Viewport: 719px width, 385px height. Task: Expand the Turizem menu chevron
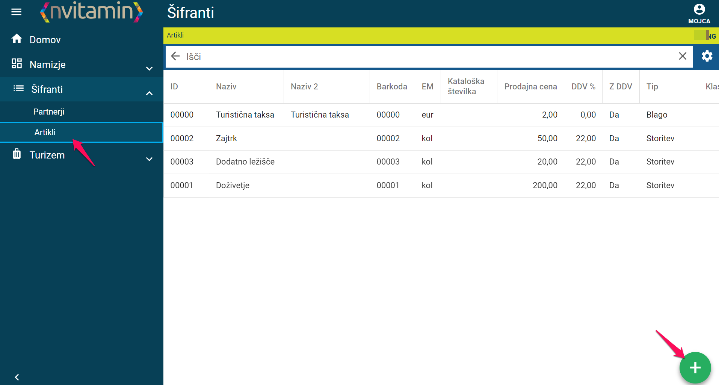pyautogui.click(x=149, y=159)
